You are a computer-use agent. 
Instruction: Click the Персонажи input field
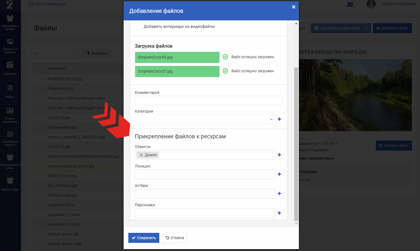tap(205, 213)
